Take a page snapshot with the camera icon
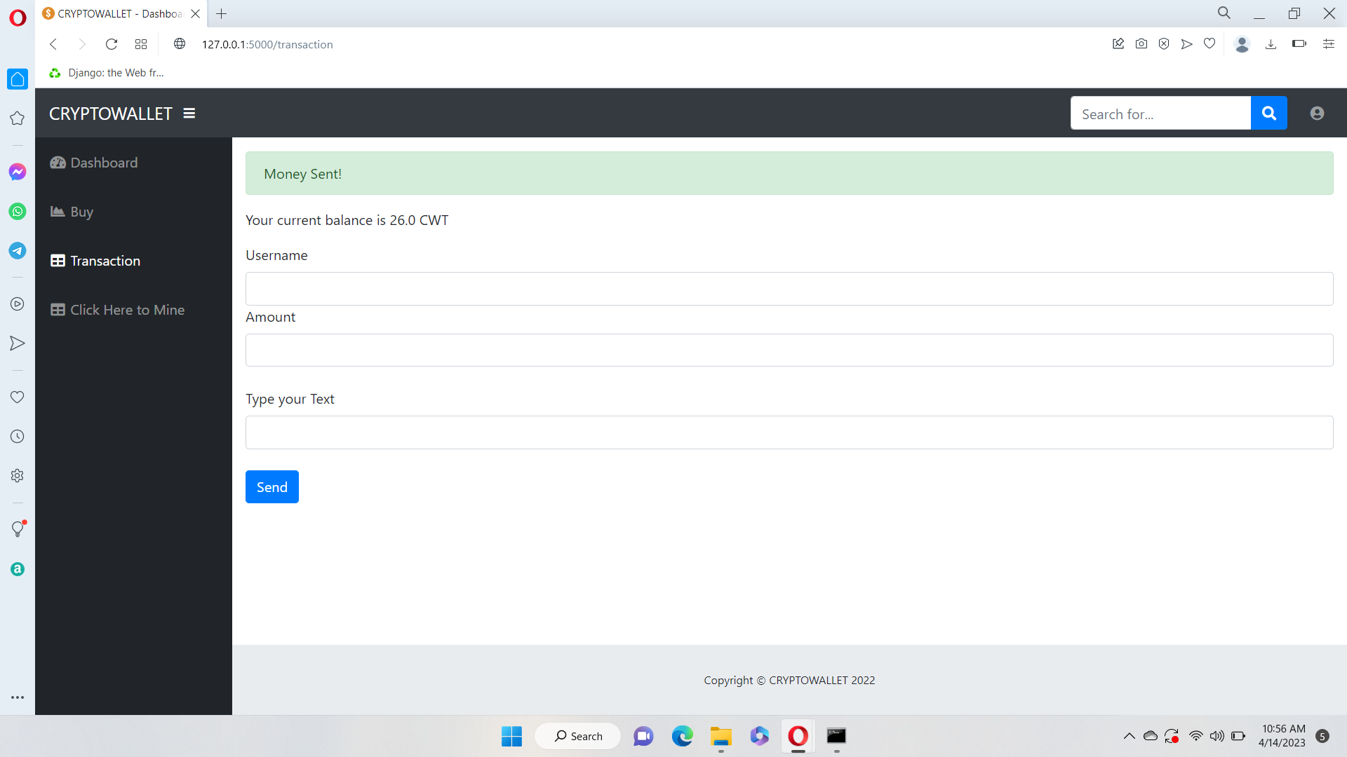This screenshot has width=1347, height=757. [1141, 43]
